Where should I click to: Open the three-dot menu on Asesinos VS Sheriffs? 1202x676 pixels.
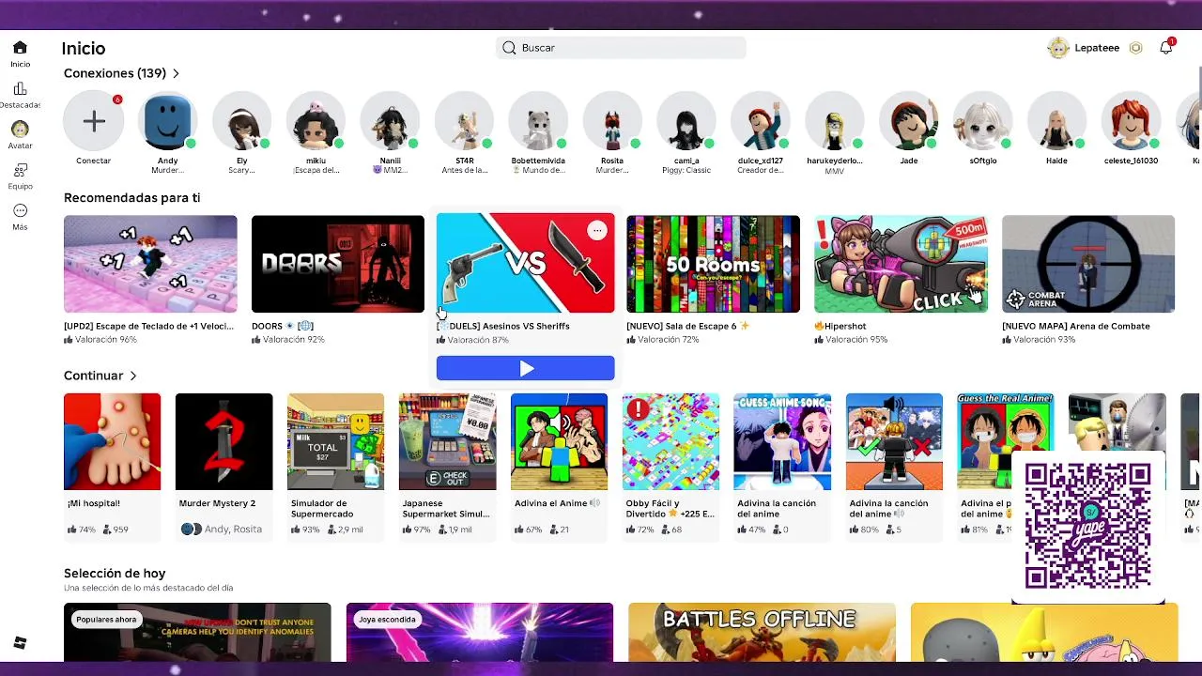click(x=597, y=231)
